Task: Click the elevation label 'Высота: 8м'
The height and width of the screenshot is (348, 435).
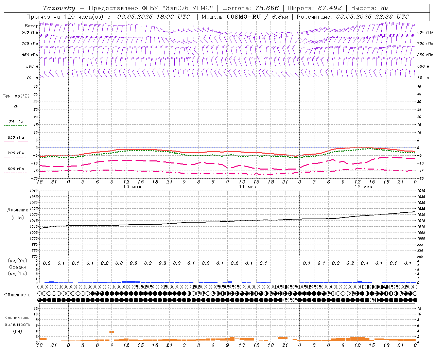Action: click(x=370, y=8)
